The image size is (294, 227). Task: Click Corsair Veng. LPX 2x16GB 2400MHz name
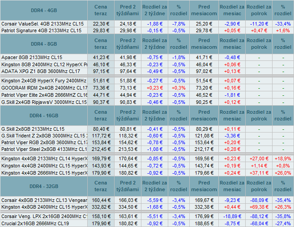point(44,217)
